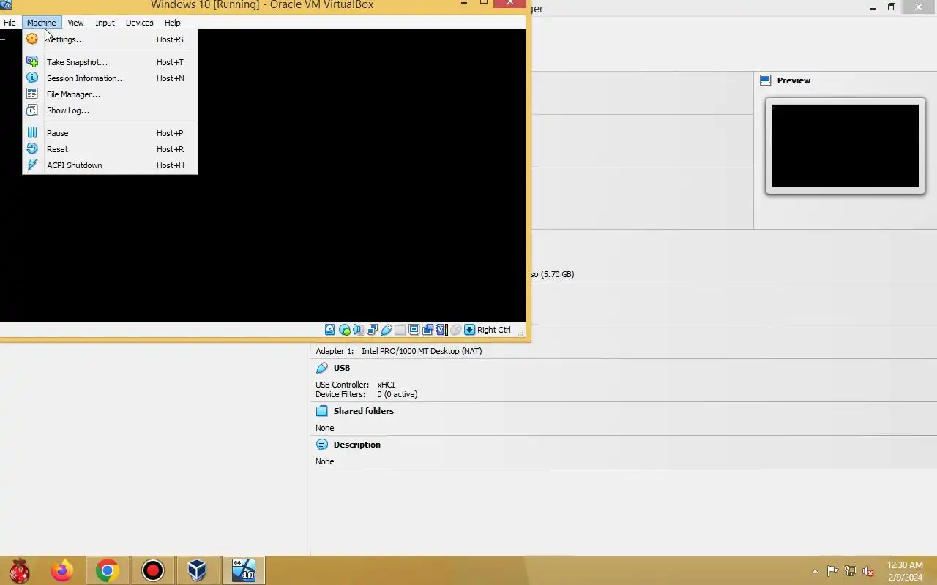Select Take Snapshot... menu entry
937x585 pixels.
click(110, 62)
